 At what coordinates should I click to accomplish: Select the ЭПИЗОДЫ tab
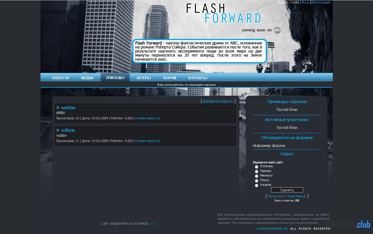pyautogui.click(x=115, y=78)
